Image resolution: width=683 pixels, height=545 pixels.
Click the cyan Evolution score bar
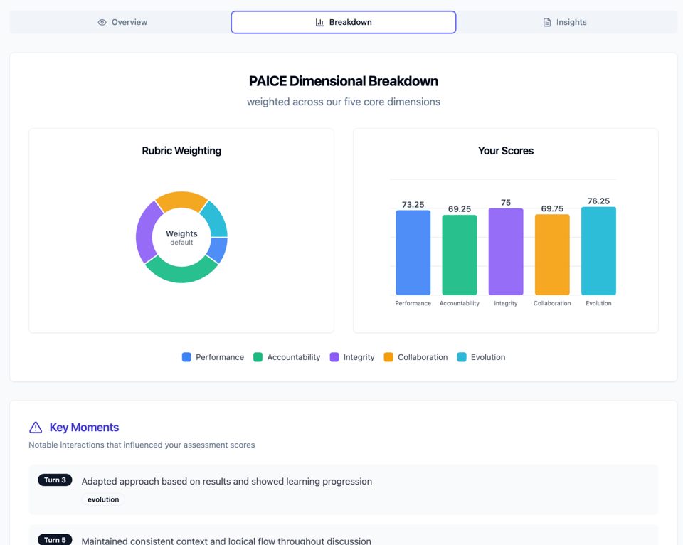coord(598,251)
